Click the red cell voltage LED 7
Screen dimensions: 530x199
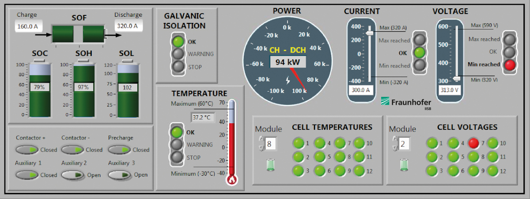pos(473,143)
